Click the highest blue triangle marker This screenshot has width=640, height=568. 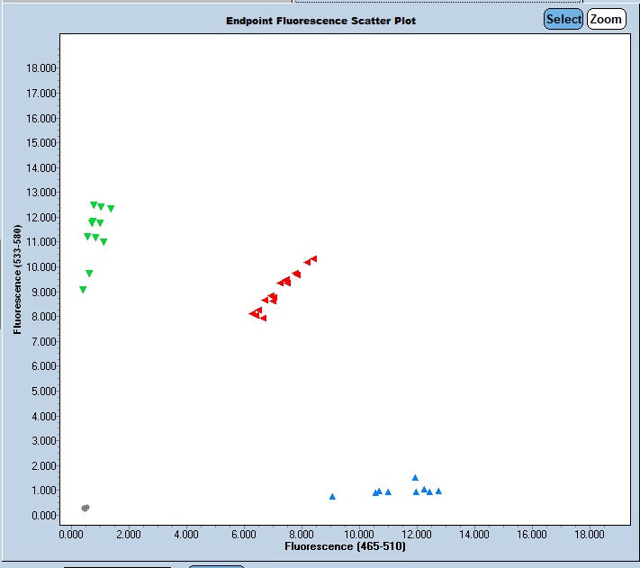(x=415, y=478)
